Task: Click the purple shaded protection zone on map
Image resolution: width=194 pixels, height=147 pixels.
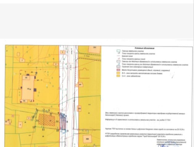Action: click(63, 122)
